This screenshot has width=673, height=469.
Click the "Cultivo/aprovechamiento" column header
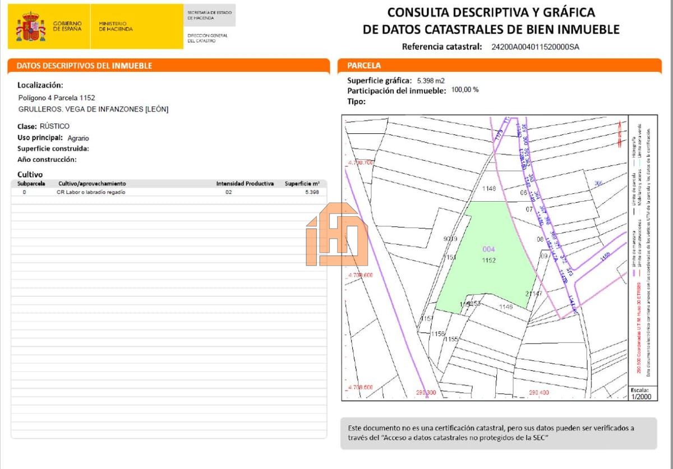coord(92,183)
